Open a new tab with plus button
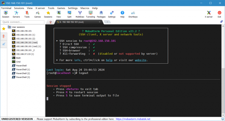The height and width of the screenshot is (121, 225). click(107, 22)
